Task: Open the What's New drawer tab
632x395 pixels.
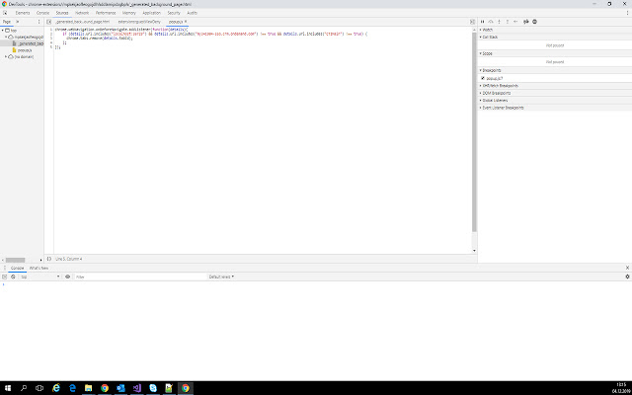Action: (x=39, y=268)
